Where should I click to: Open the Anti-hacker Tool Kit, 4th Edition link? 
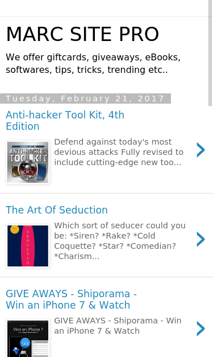[x=65, y=121]
